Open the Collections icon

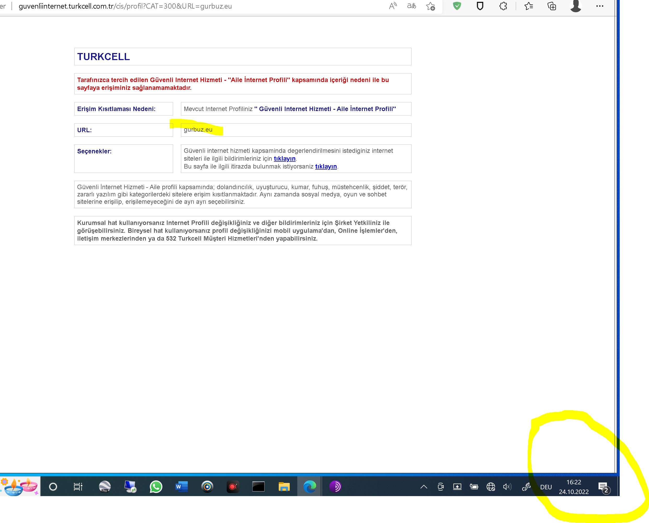click(x=551, y=6)
